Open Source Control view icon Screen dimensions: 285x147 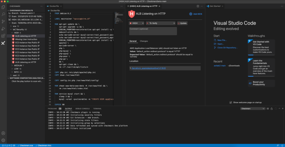click(x=3, y=21)
